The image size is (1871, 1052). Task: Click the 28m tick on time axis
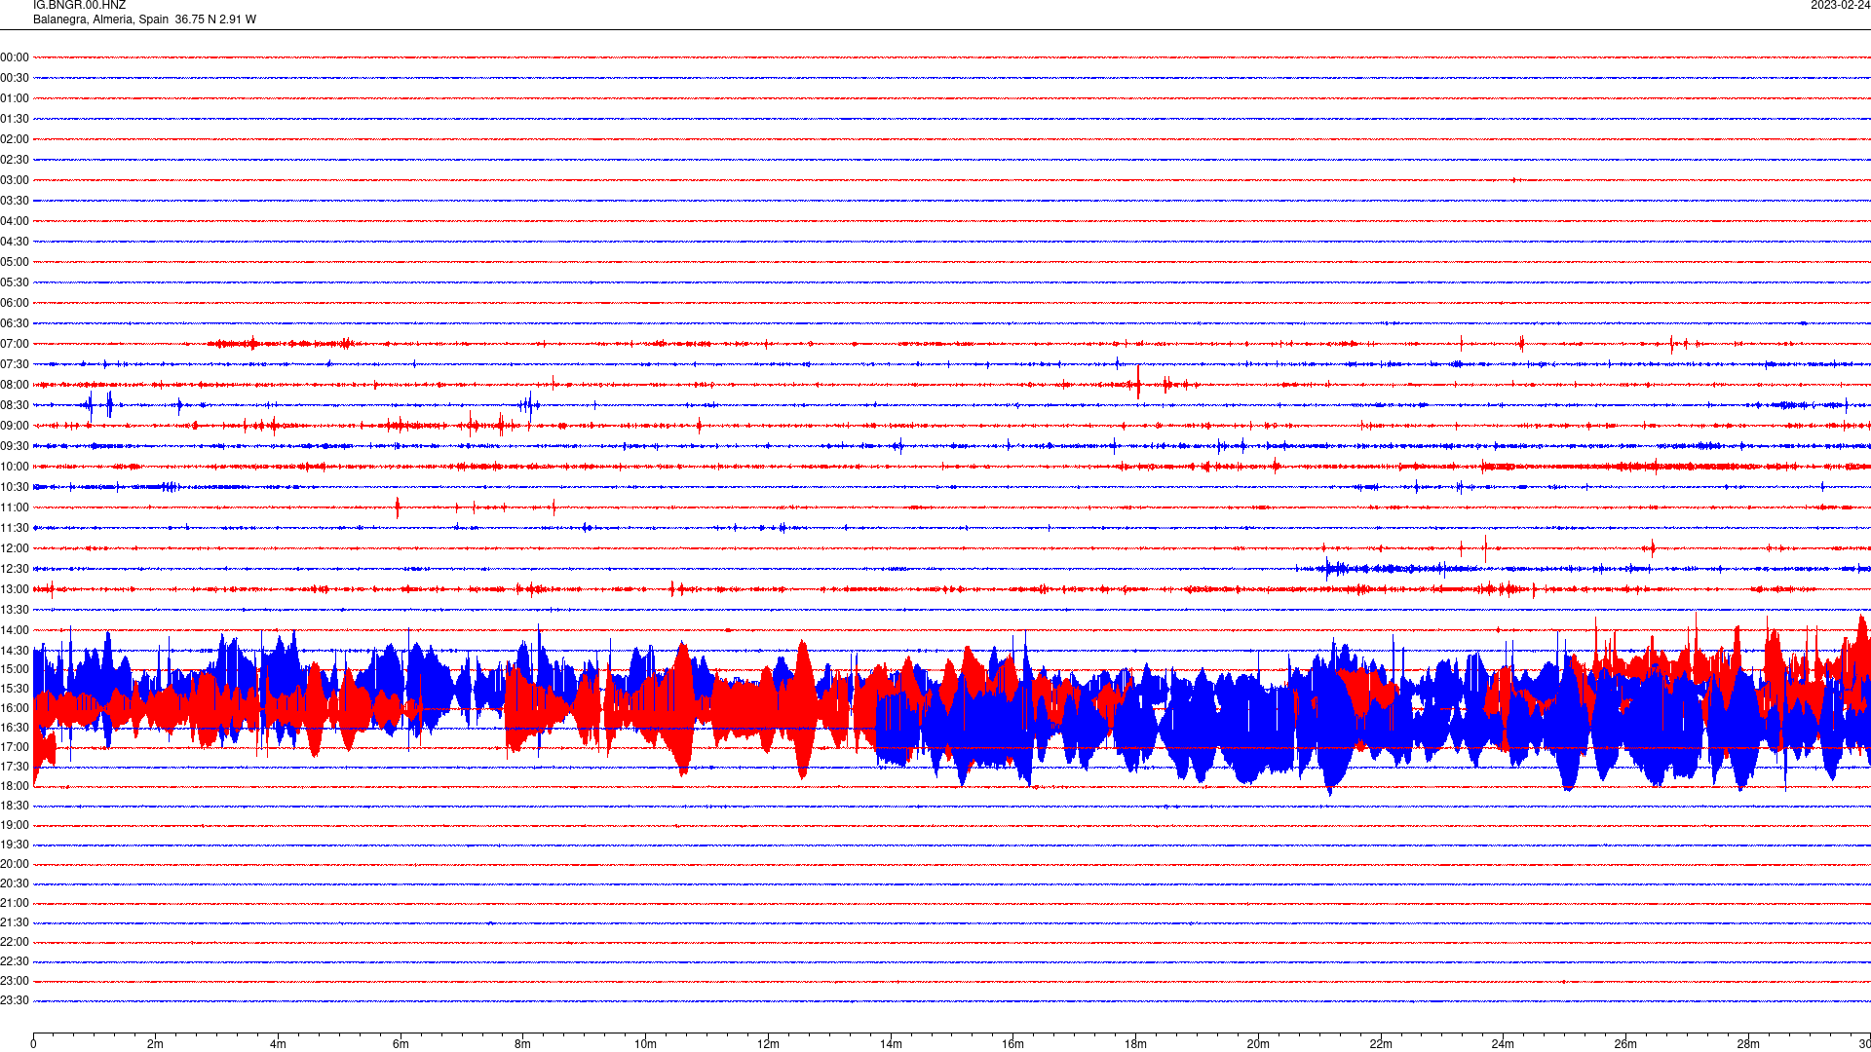click(1748, 1044)
